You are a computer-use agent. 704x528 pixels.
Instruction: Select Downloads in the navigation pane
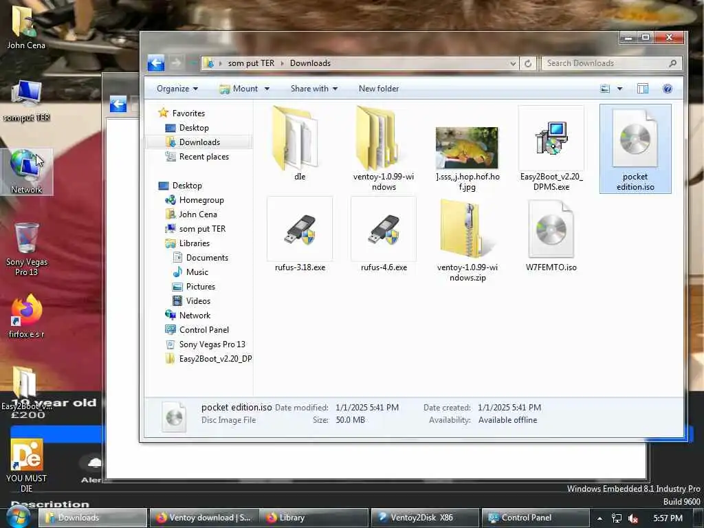[192, 142]
